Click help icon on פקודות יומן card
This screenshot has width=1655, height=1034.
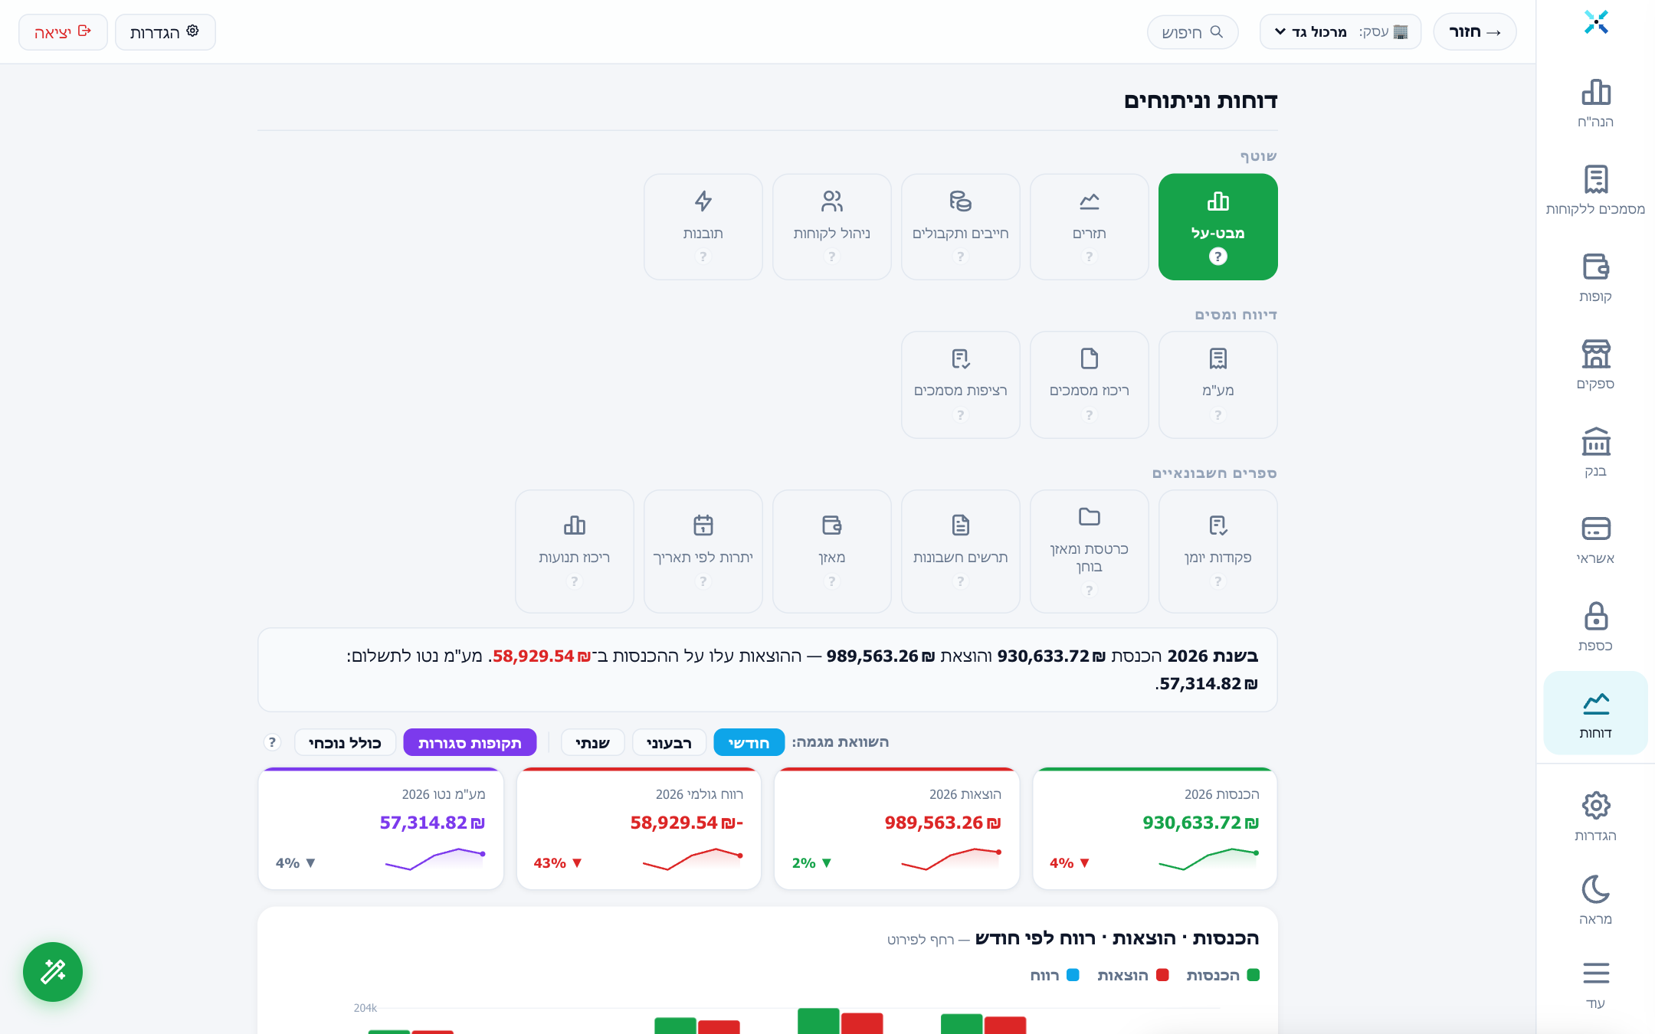[1217, 581]
